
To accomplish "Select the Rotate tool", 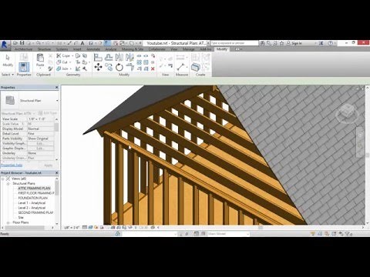I will click(x=119, y=67).
